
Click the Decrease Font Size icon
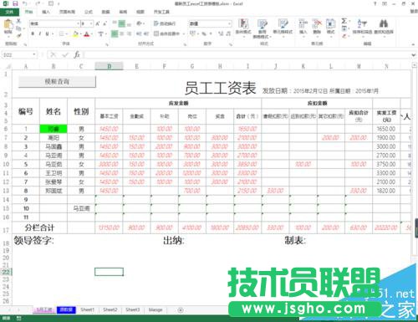click(x=105, y=24)
